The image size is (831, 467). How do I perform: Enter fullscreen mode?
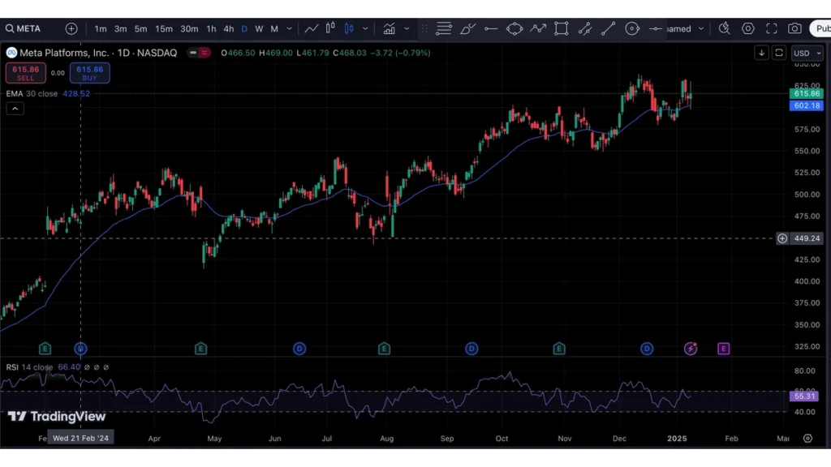772,28
